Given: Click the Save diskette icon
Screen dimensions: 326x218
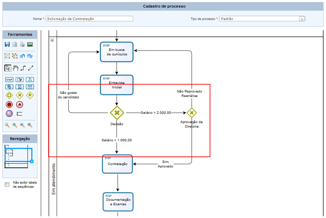Looking at the screenshot, I should click(8, 44).
